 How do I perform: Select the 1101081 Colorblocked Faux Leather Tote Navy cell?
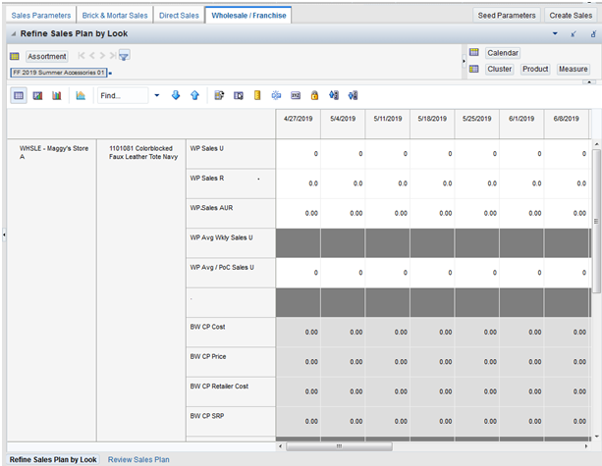pyautogui.click(x=141, y=290)
